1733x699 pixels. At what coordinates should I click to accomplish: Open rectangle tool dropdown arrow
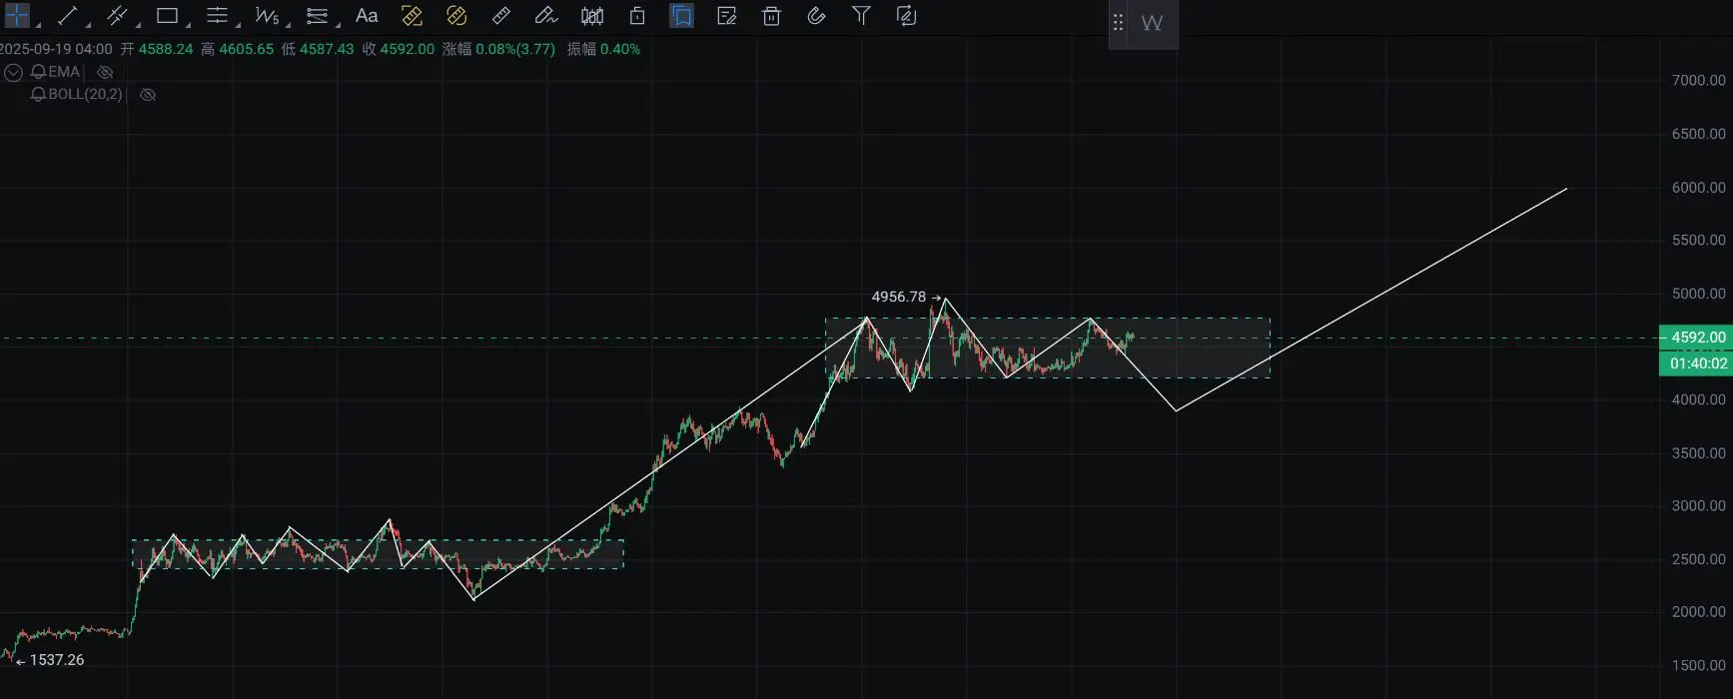point(188,23)
